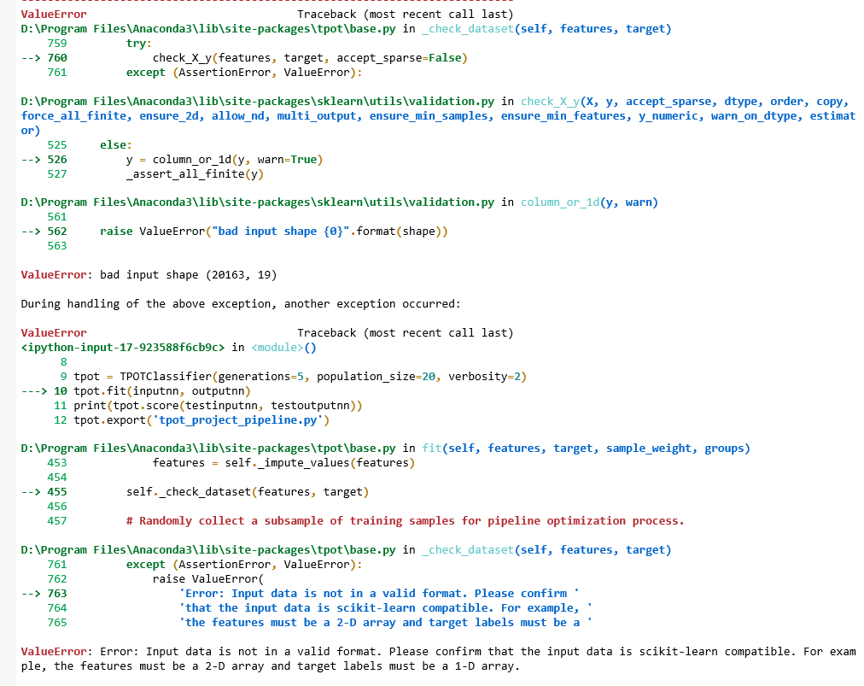Click empty line number 561
This screenshot has width=864, height=686.
pos(56,217)
